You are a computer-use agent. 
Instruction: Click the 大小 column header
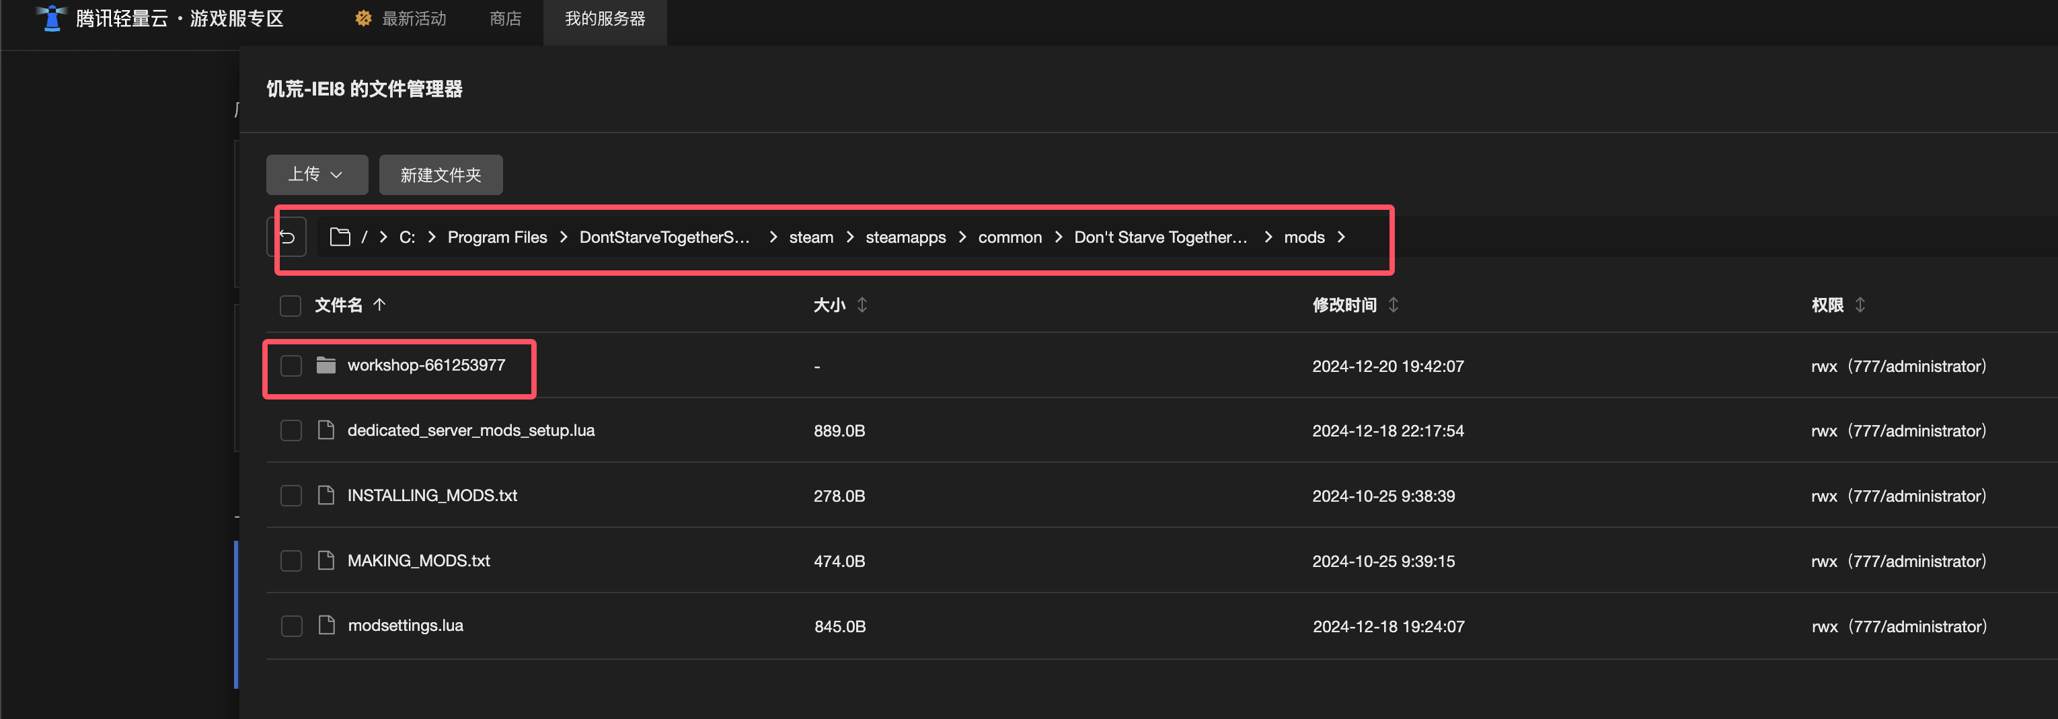click(829, 305)
